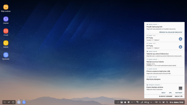This screenshot has width=187, height=105.
Task: Click the recent apps taskbar button
Action: (x=9, y=102)
